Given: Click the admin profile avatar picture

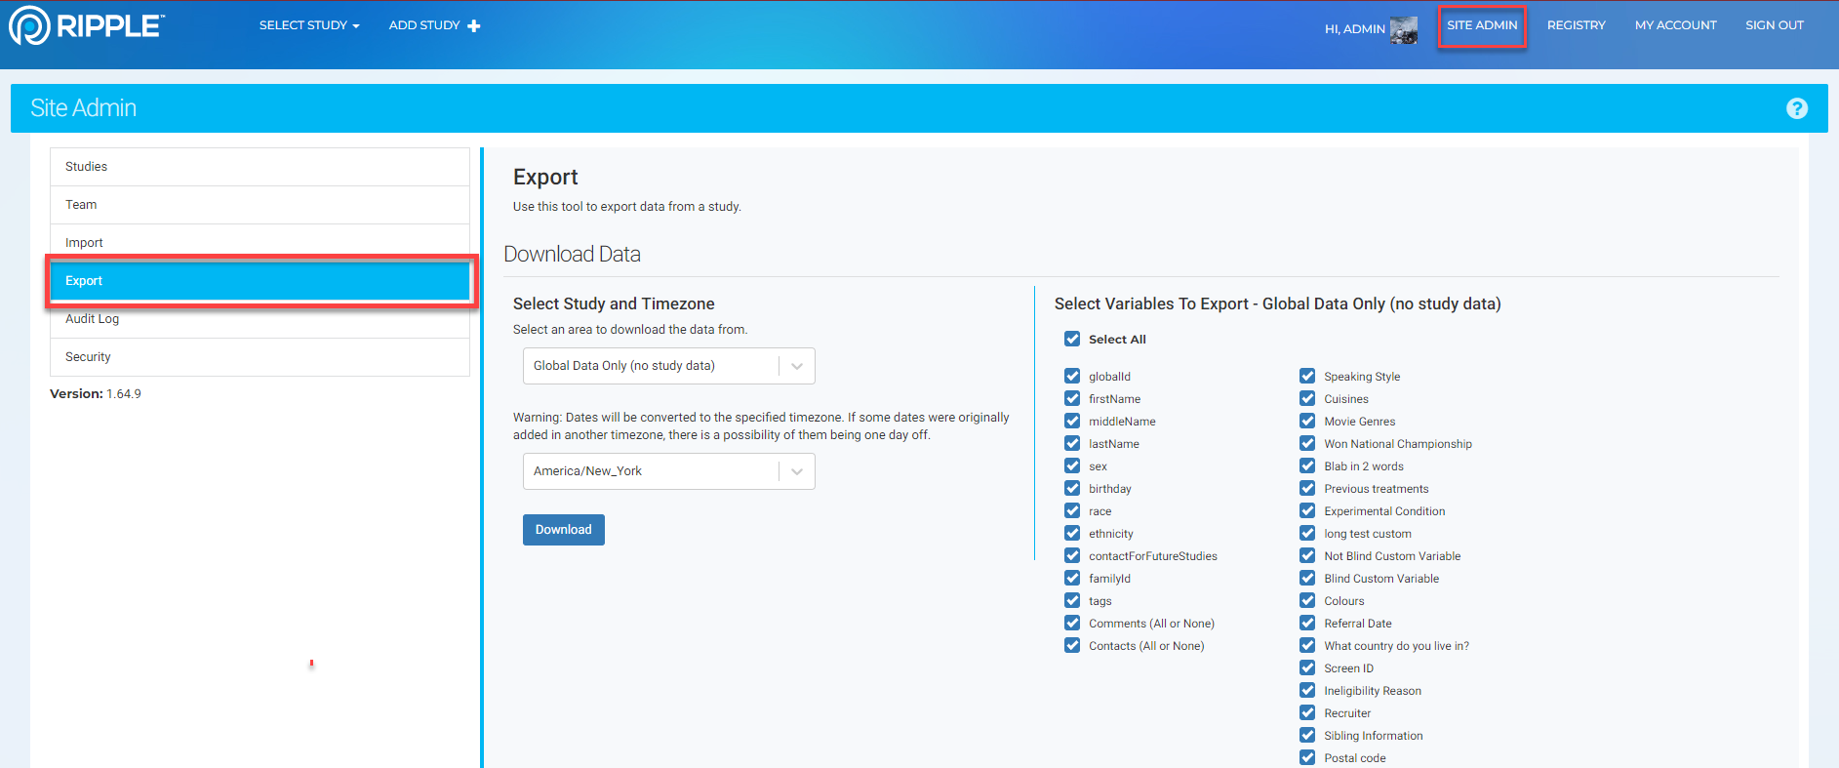Looking at the screenshot, I should pyautogui.click(x=1403, y=30).
